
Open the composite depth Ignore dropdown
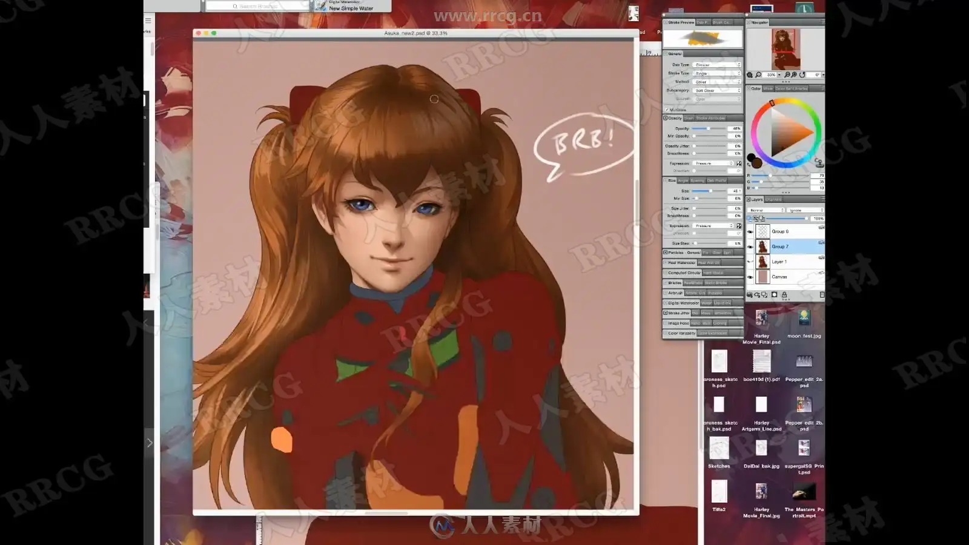pos(806,210)
